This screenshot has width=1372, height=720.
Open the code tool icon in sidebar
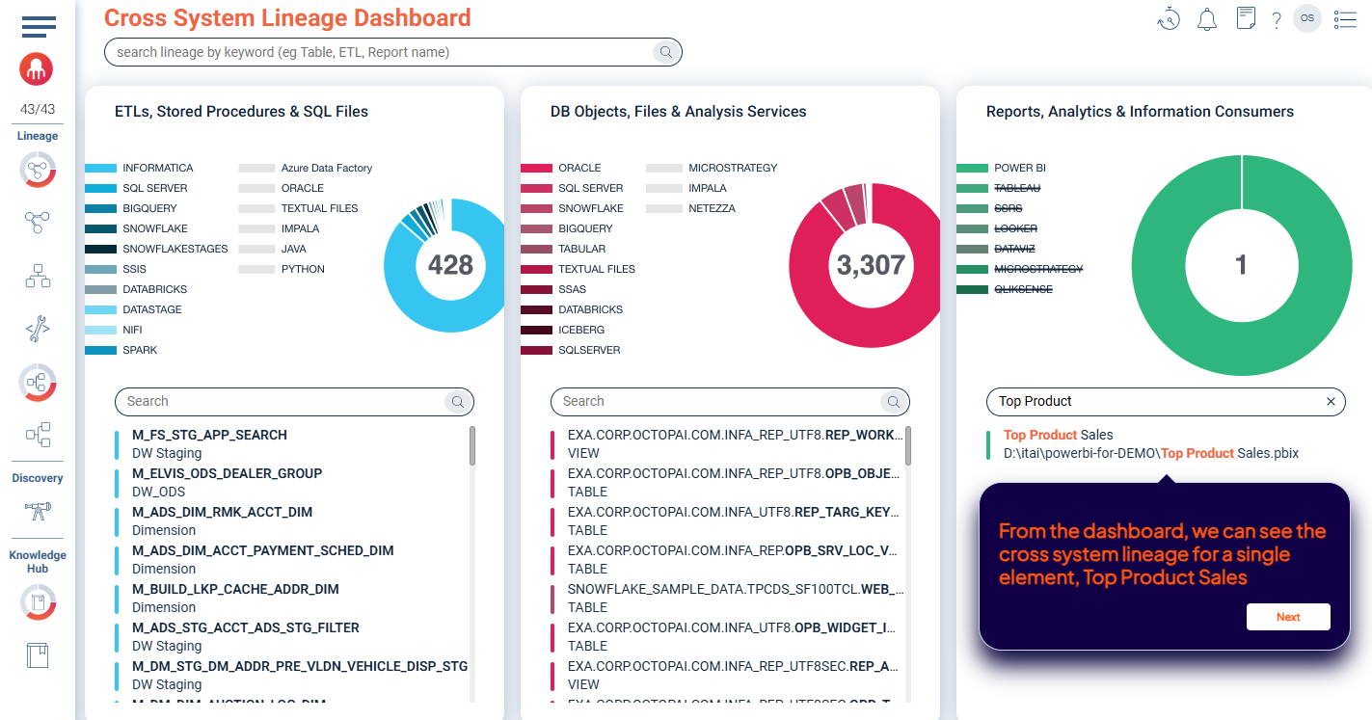pos(38,330)
